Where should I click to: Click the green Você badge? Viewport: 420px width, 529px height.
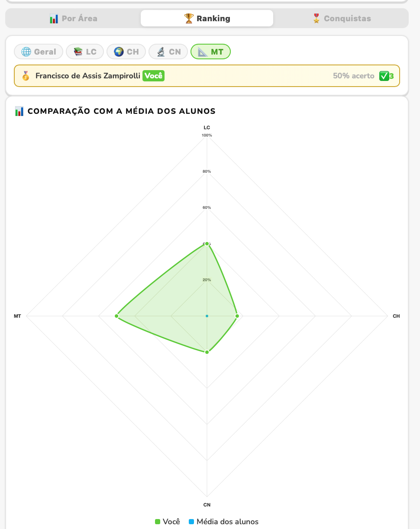pyautogui.click(x=153, y=76)
